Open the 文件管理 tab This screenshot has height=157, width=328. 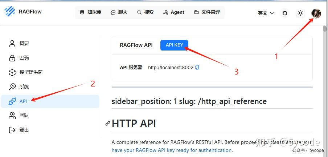coord(207,12)
